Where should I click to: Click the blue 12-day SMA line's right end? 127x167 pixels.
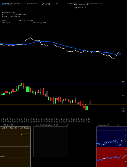(120, 55)
